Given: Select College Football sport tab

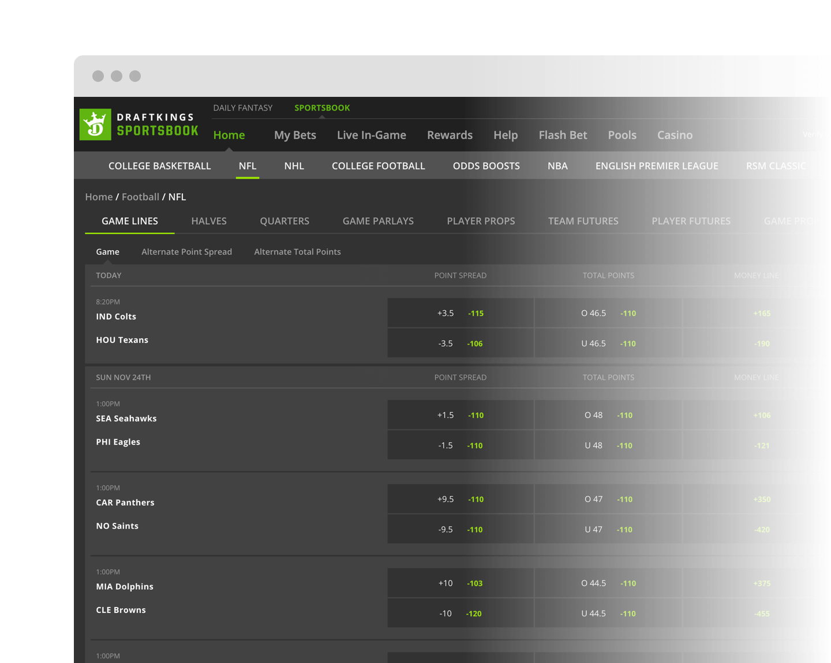Looking at the screenshot, I should [379, 166].
